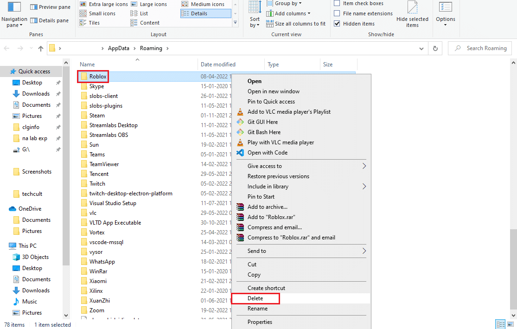Select the Roblox folder
Viewport: 517px width, 329px height.
point(98,77)
